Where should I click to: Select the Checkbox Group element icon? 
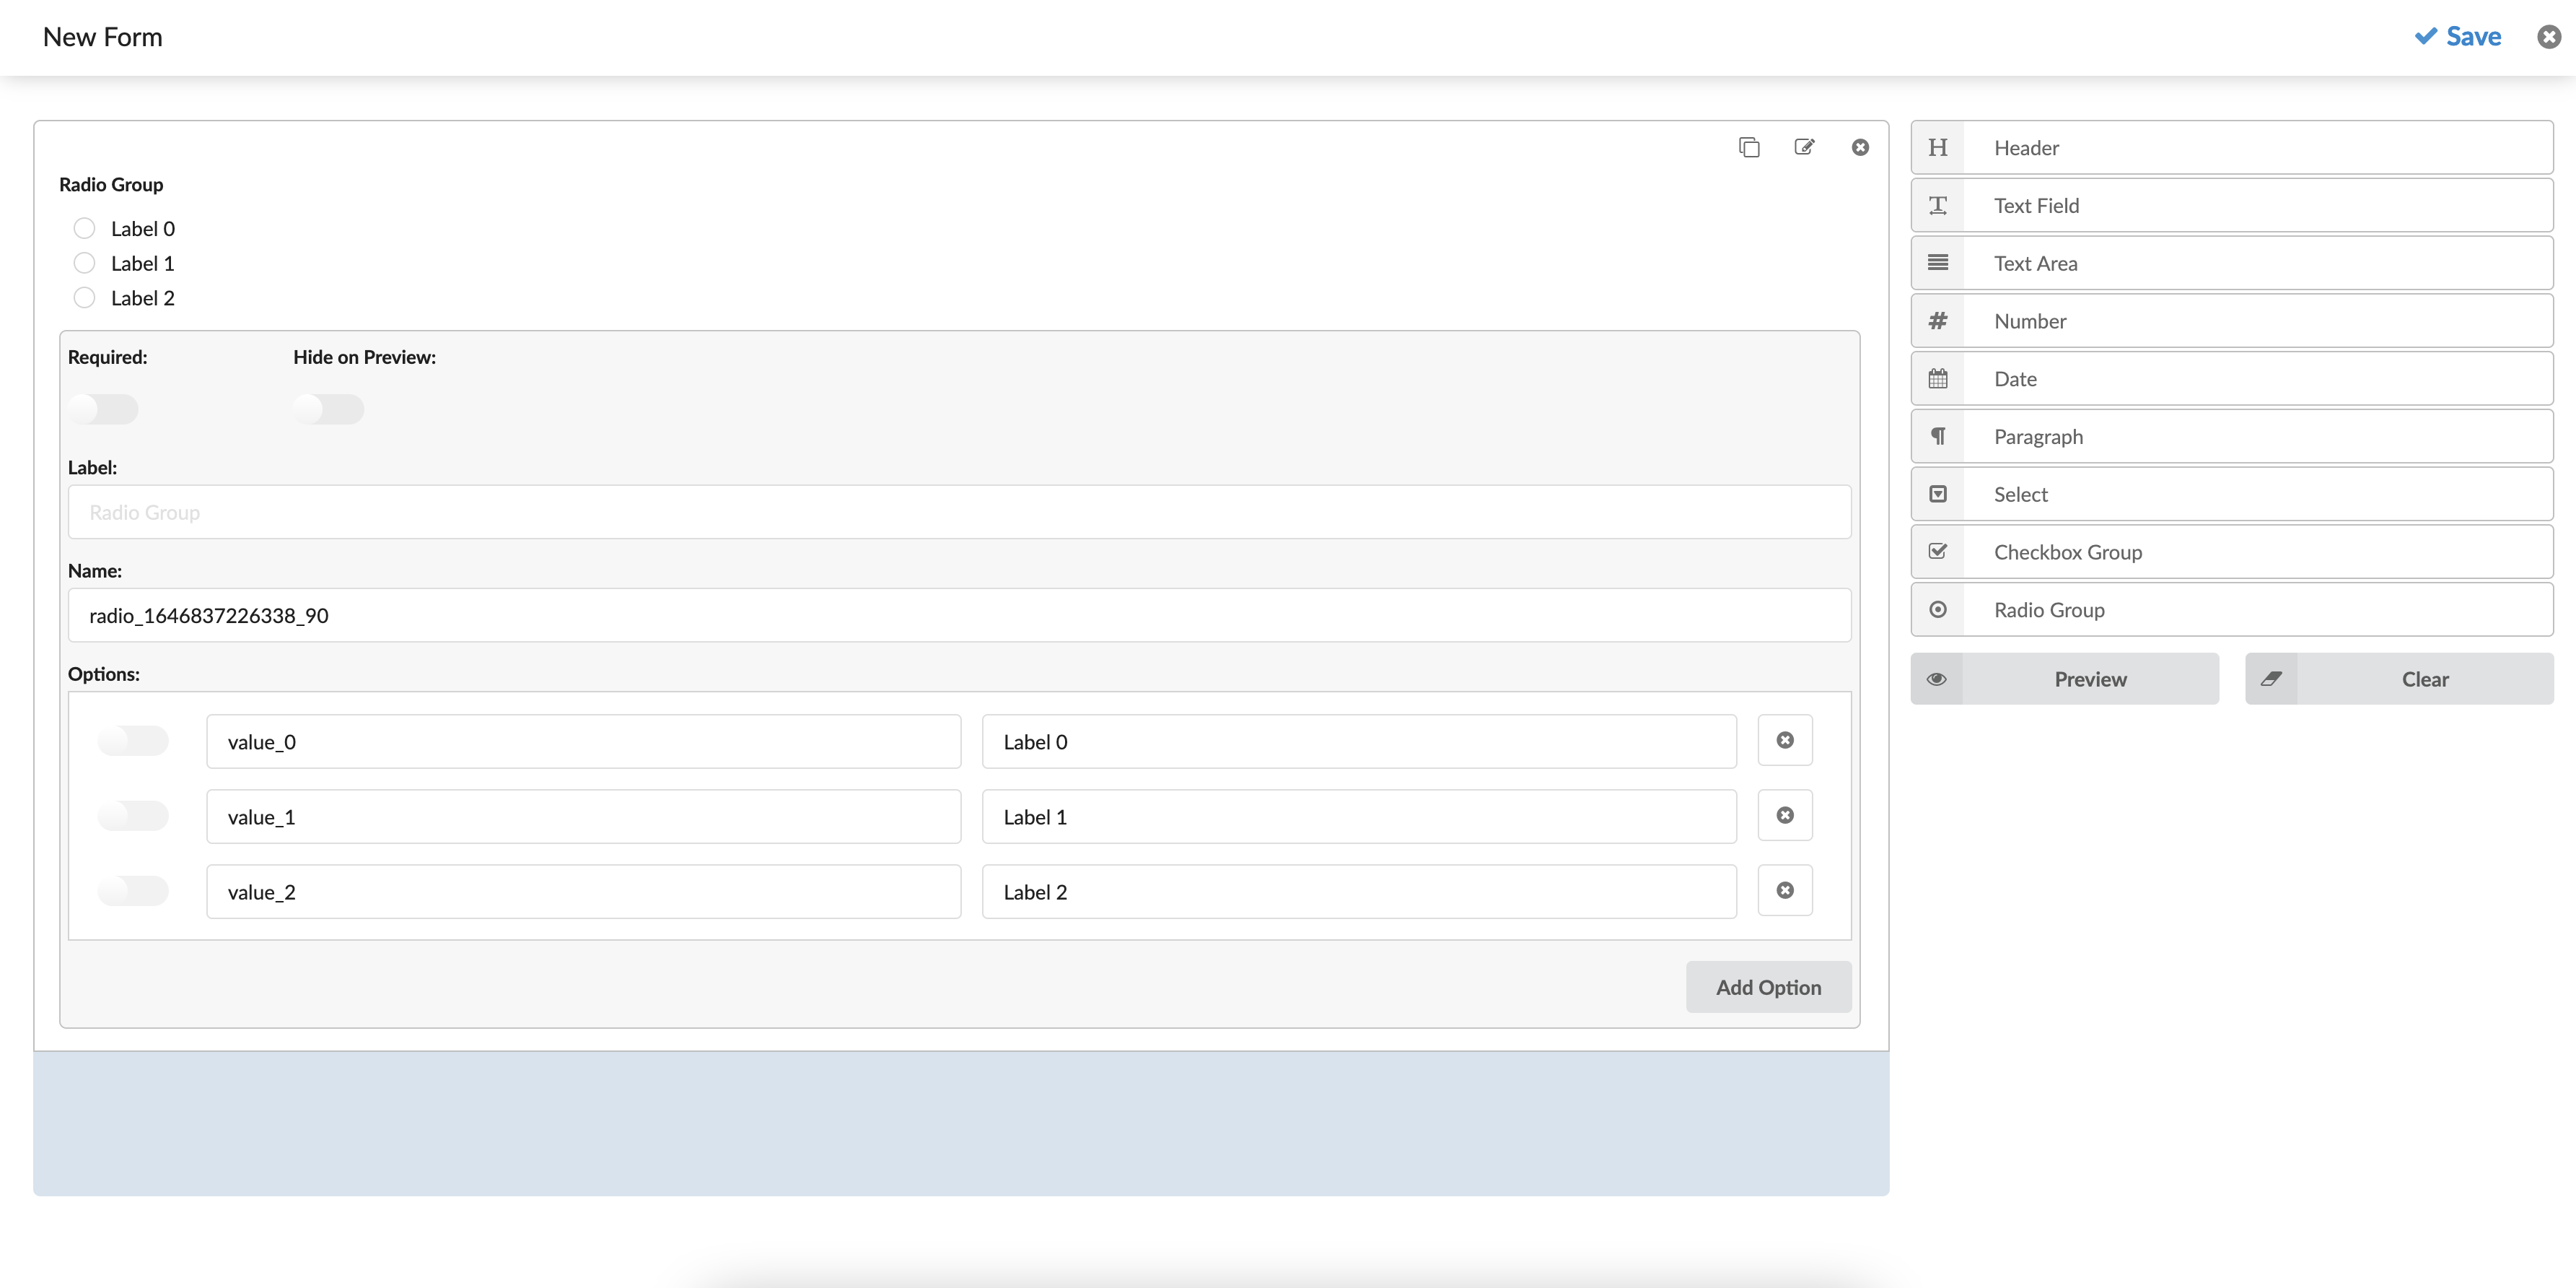point(1940,550)
